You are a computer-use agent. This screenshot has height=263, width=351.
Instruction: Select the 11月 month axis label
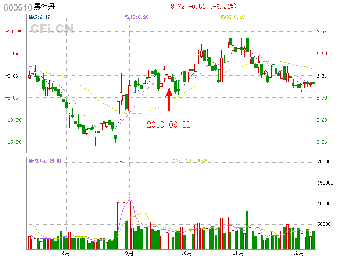(x=238, y=253)
